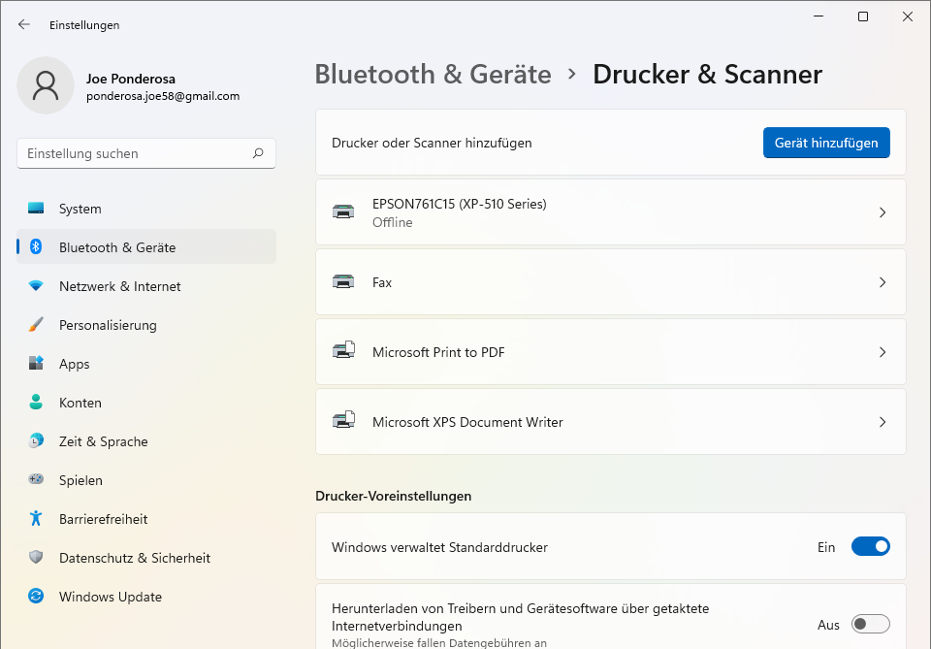
Task: Click the Personalisierung paintbrush icon
Action: (36, 325)
